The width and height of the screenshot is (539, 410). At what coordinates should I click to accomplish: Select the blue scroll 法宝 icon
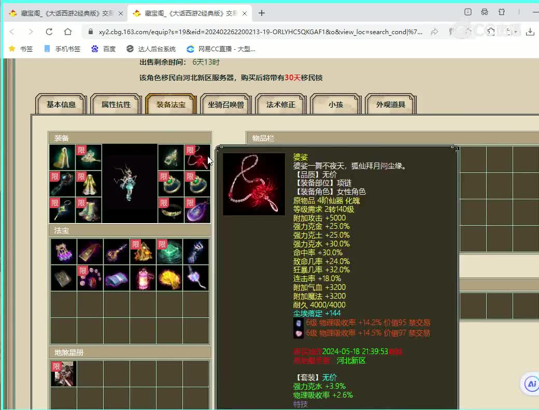pos(117,278)
